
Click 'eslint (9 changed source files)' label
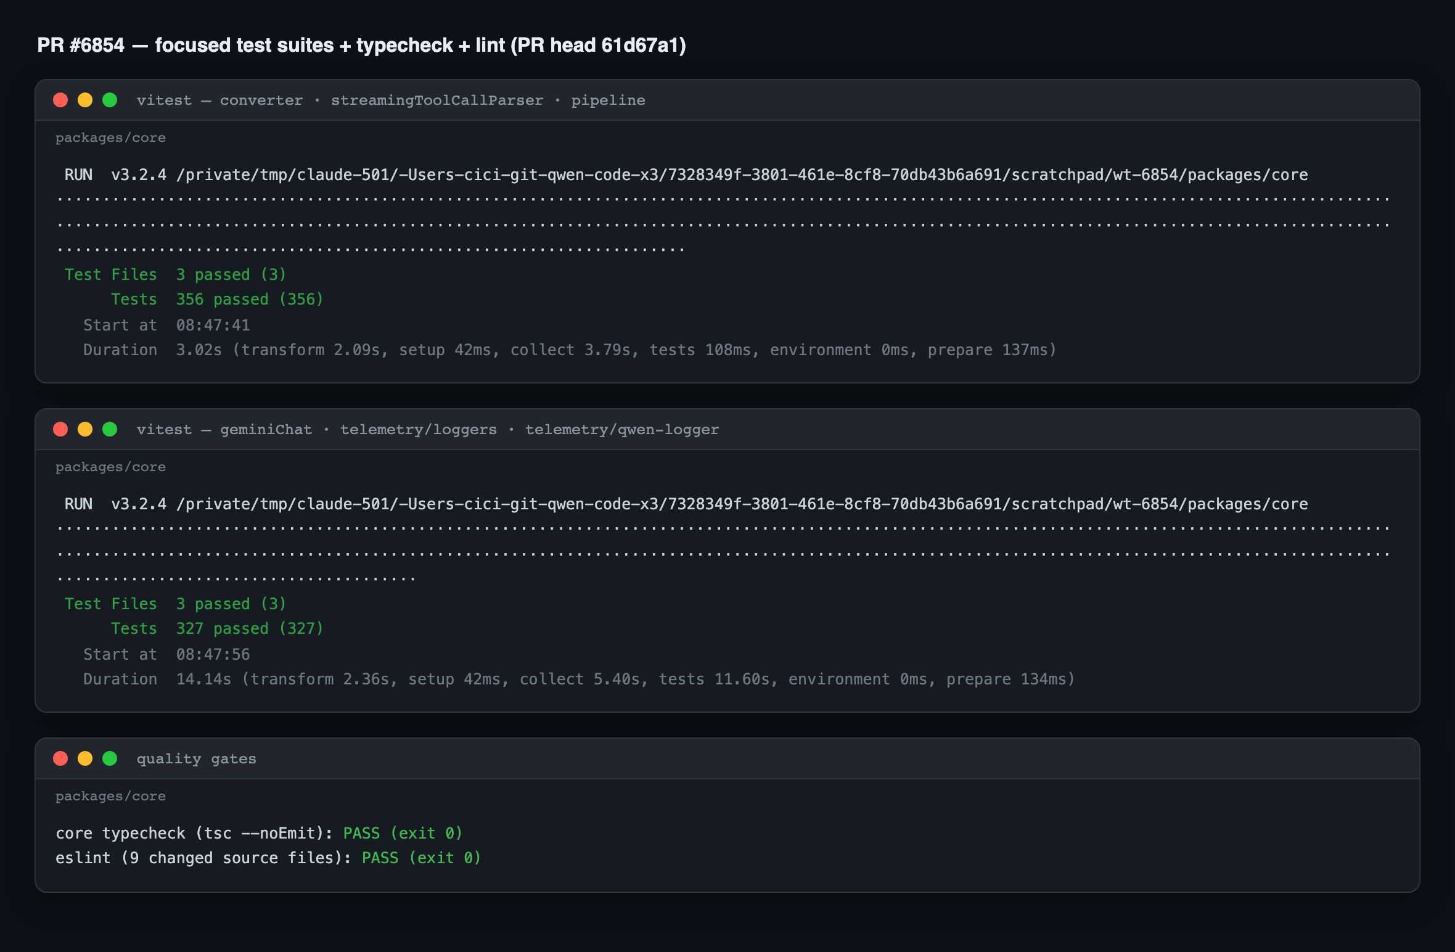[203, 858]
